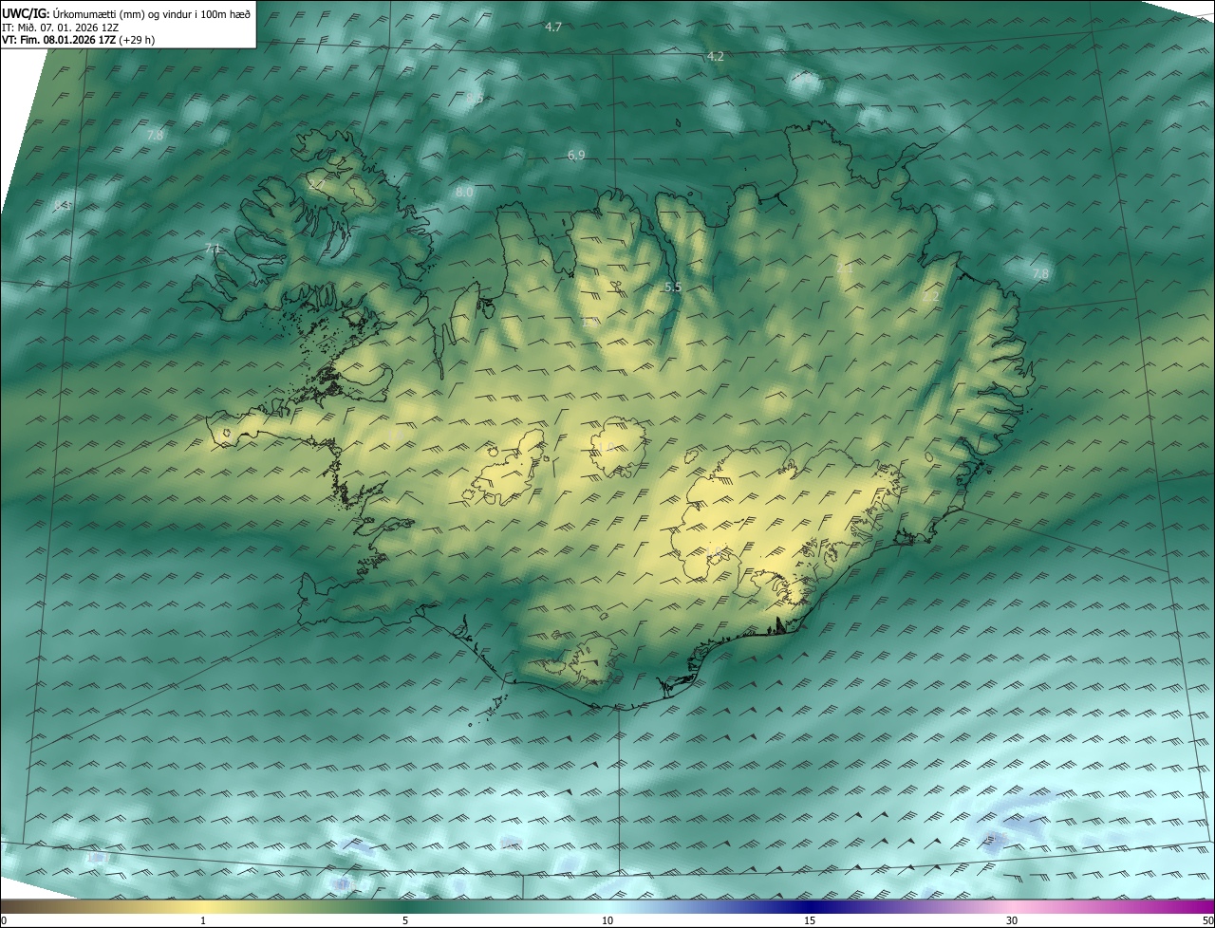Click the color scale tick label 15
The height and width of the screenshot is (928, 1215).
[810, 921]
